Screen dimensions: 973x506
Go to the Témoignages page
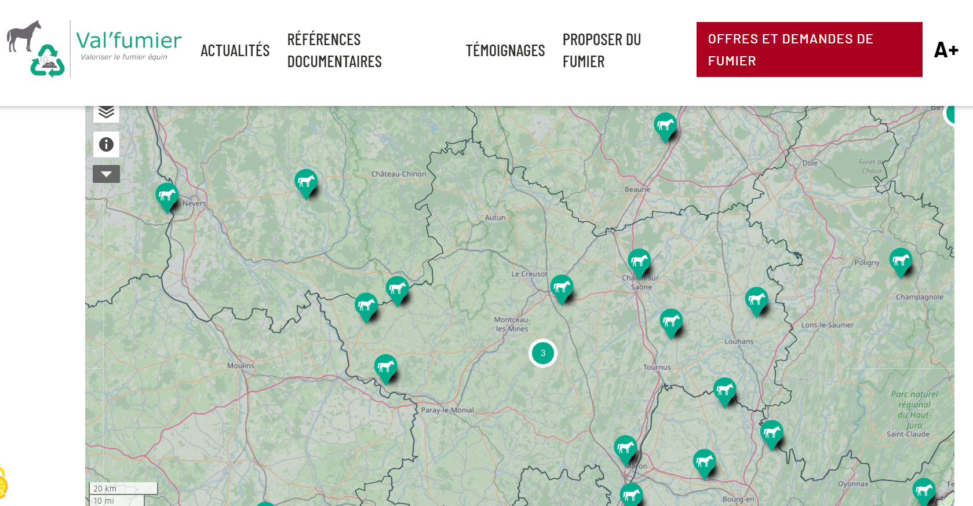click(x=505, y=50)
